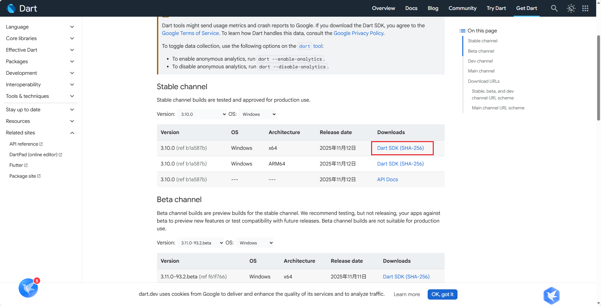Open the Stable channel OS dropdown

coord(257,114)
